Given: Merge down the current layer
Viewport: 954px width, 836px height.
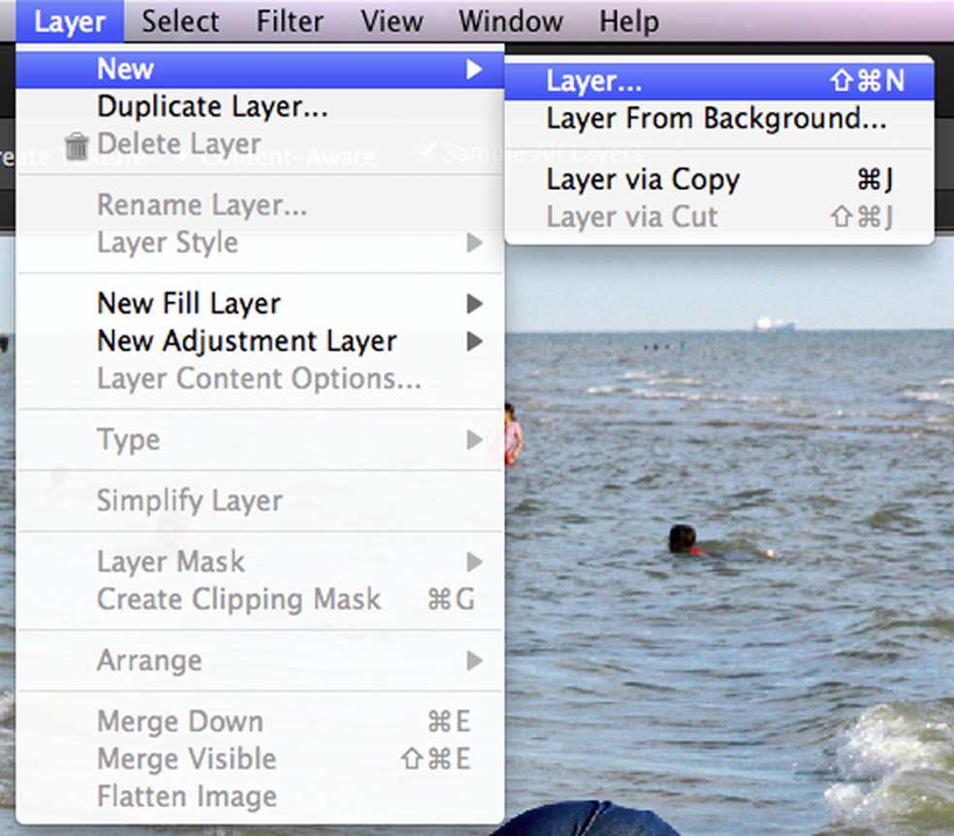Looking at the screenshot, I should coord(179,721).
